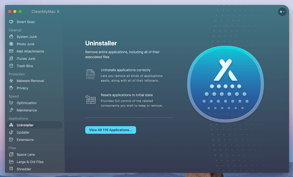Select the Malware Removal biohazard icon
Viewport: 293px width, 177px height.
(11, 81)
